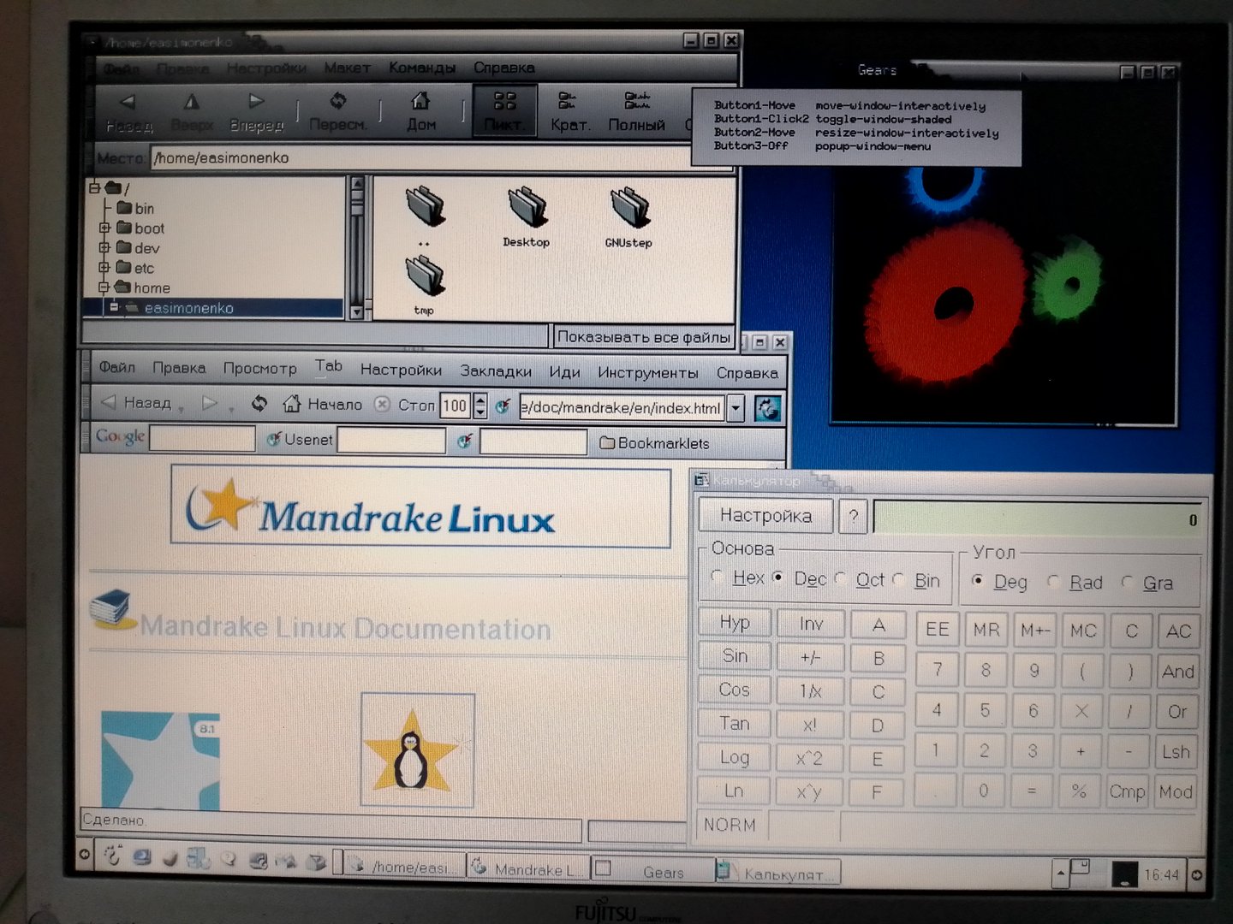Open GNOME foot main menu on panel
1233x924 pixels.
pos(112,854)
